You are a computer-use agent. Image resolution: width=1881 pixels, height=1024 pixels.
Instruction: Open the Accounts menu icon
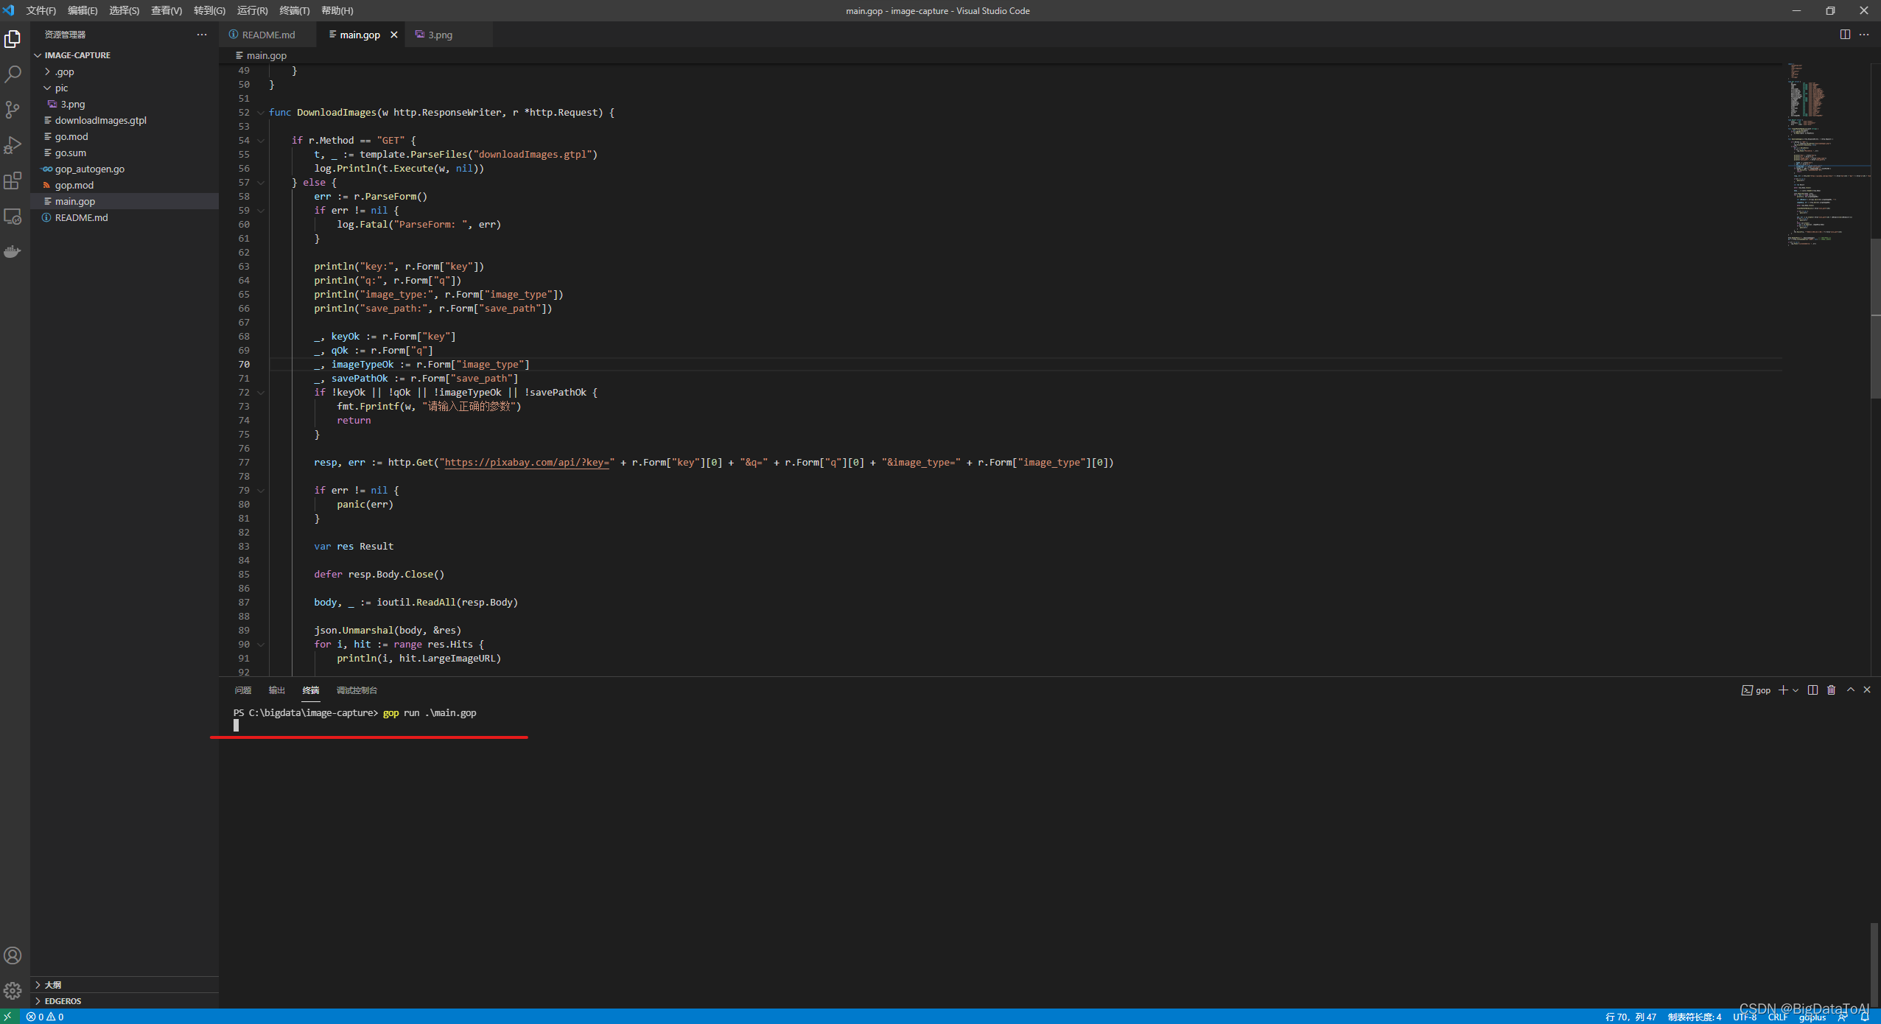[13, 955]
